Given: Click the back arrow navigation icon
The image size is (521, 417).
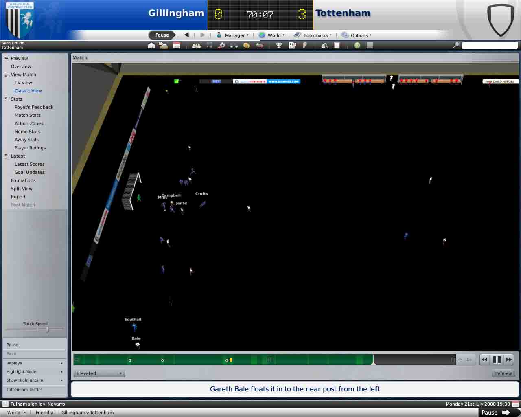Looking at the screenshot, I should click(187, 35).
